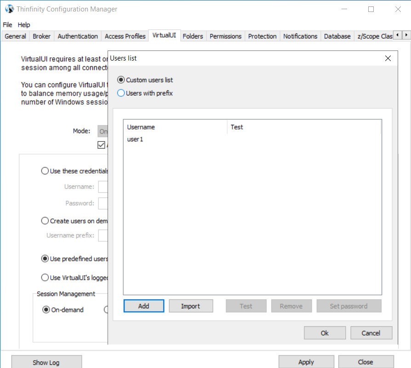The width and height of the screenshot is (411, 368).
Task: Click the Apply button
Action: click(306, 362)
